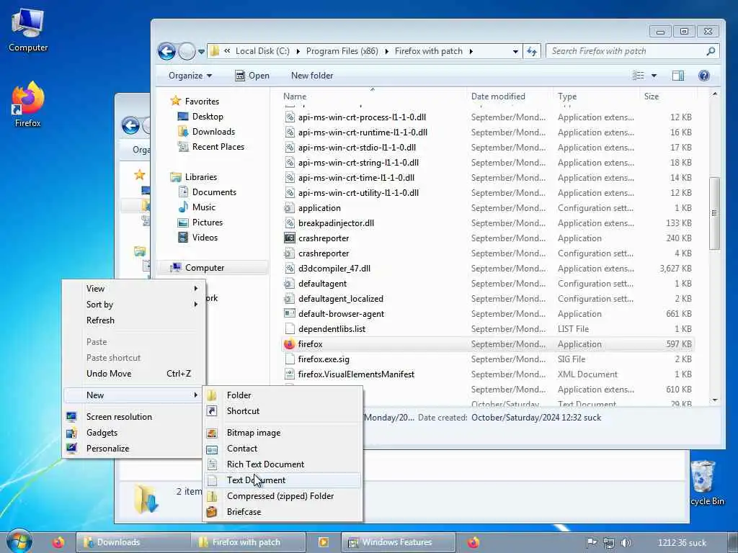Screen dimensions: 738x553
Task: Choose Folder in New submenu
Action: [x=283, y=395]
